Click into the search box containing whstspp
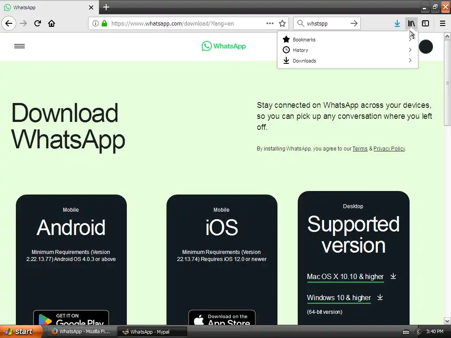451x338 pixels. pos(326,24)
